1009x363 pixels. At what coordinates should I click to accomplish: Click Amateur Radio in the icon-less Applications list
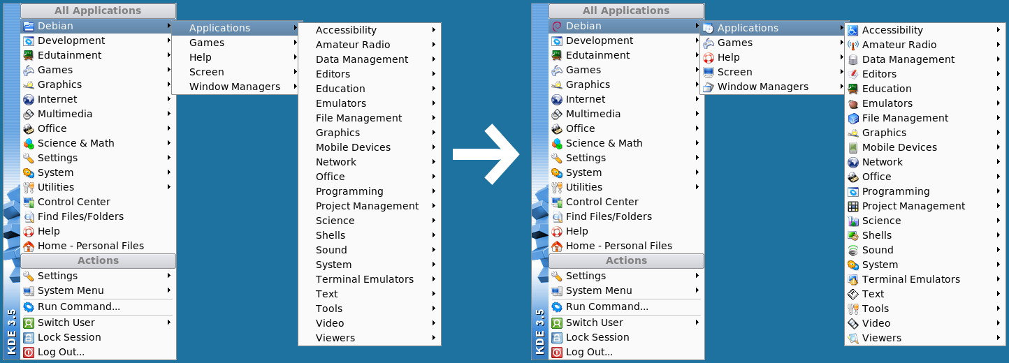pos(370,45)
